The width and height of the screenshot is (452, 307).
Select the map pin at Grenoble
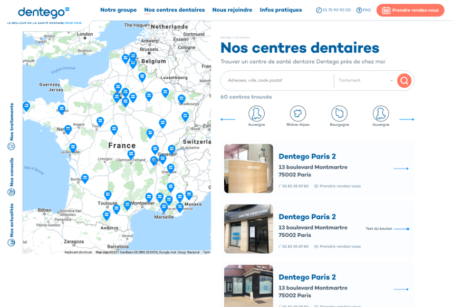pos(171,168)
